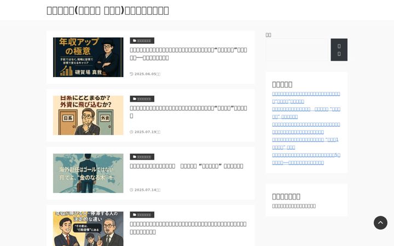This screenshot has width=394, height=246.
Task: Open recent-posts link containing digit 5
Action: pos(306,159)
